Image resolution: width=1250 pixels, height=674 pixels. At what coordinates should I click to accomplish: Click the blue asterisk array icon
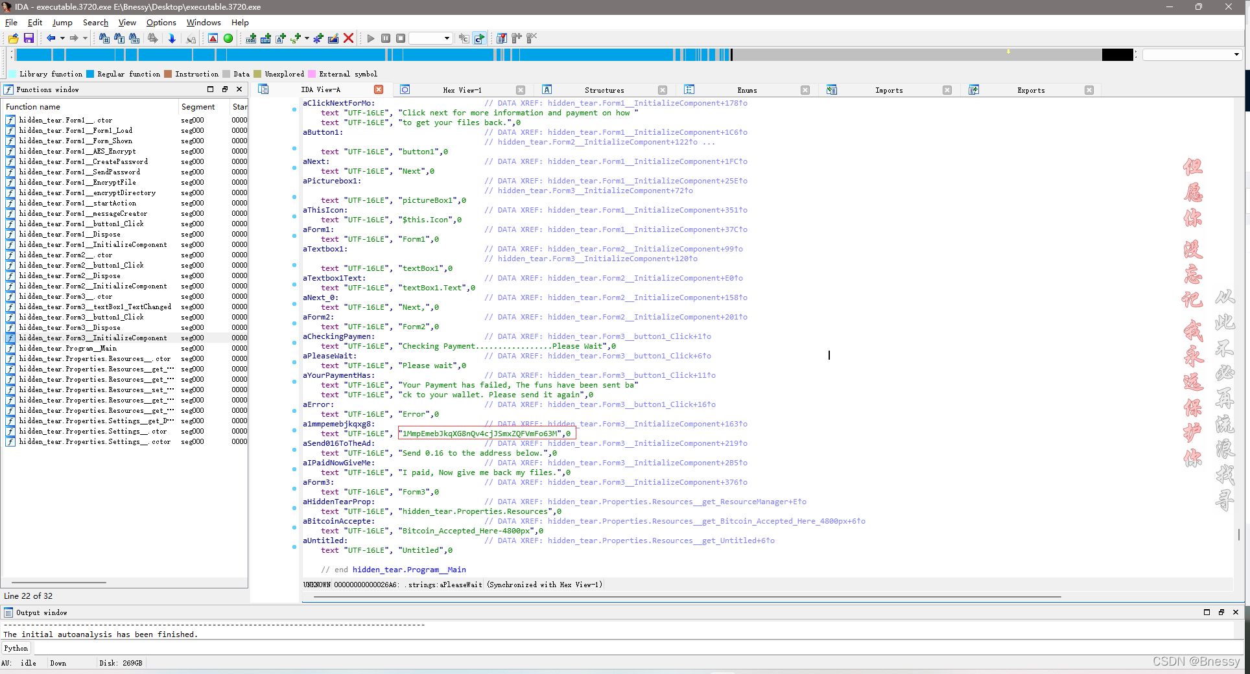pos(318,38)
